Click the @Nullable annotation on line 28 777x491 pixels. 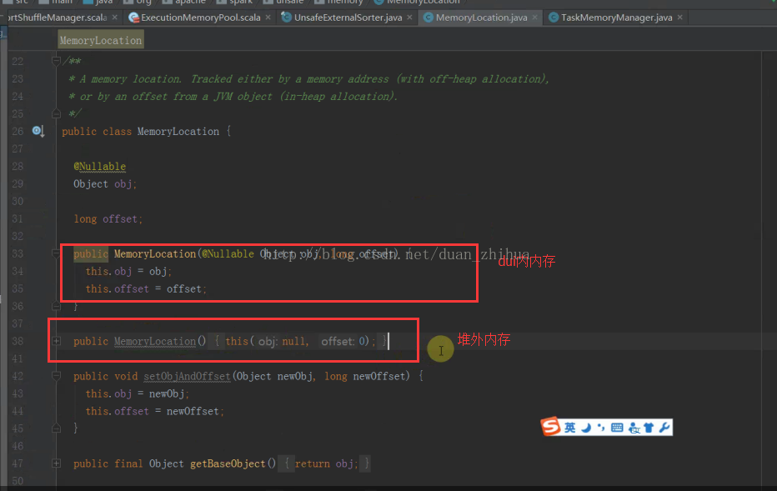99,167
